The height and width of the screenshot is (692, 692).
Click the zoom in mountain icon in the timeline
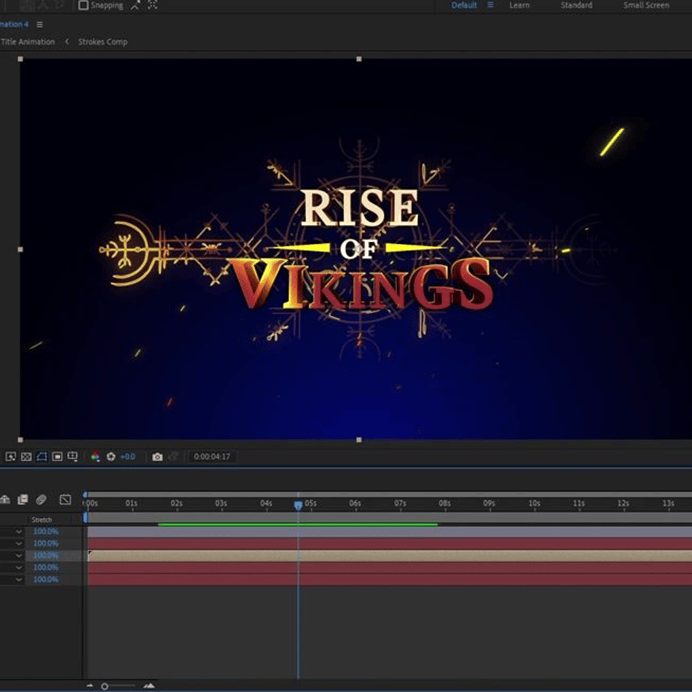pyautogui.click(x=149, y=686)
